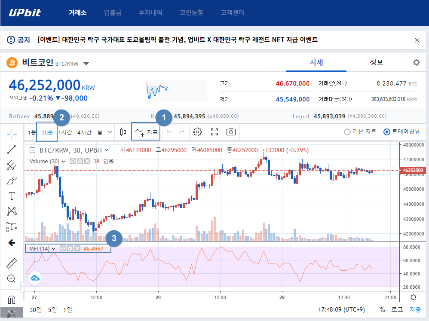Open the 투자내역 menu
The width and height of the screenshot is (429, 321).
tap(151, 12)
